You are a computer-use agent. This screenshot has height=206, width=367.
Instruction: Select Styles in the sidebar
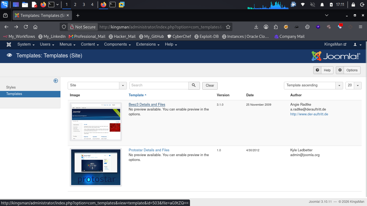[x=11, y=87]
